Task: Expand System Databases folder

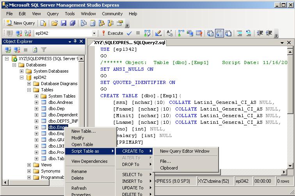Action: click(x=21, y=71)
